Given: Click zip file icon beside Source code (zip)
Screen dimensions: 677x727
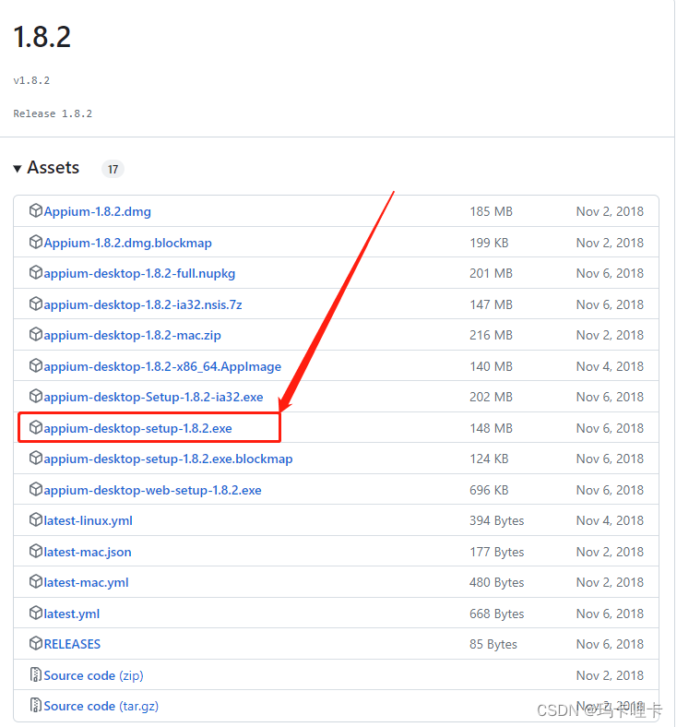Looking at the screenshot, I should (36, 674).
